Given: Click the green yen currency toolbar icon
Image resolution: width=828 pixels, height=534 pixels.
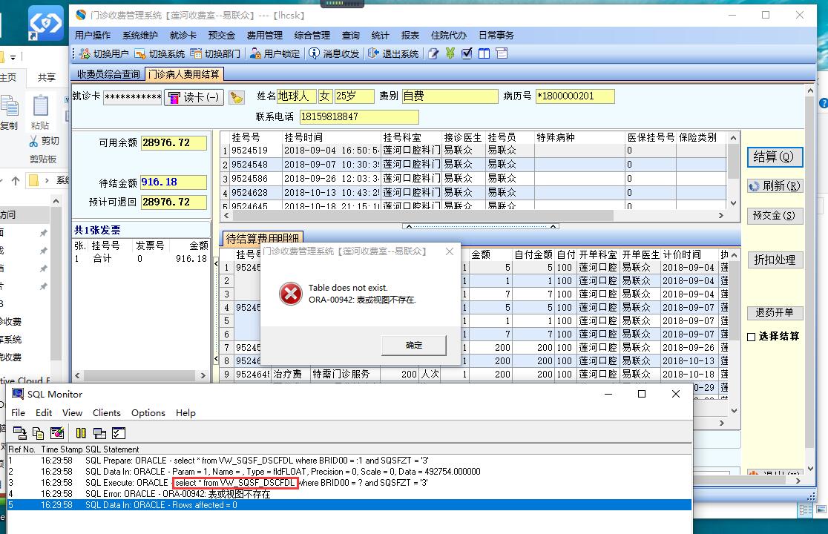Looking at the screenshot, I should [450, 53].
